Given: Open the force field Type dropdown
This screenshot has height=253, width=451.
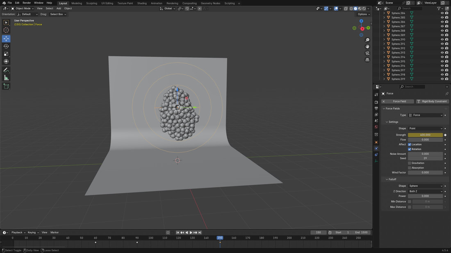Looking at the screenshot, I should point(426,115).
